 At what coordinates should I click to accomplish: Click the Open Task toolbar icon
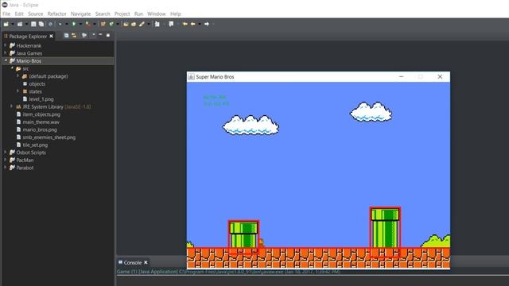point(134,24)
